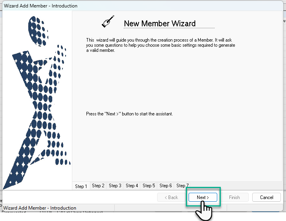The height and width of the screenshot is (221, 286).
Task: Click the Cancel button
Action: click(x=266, y=197)
